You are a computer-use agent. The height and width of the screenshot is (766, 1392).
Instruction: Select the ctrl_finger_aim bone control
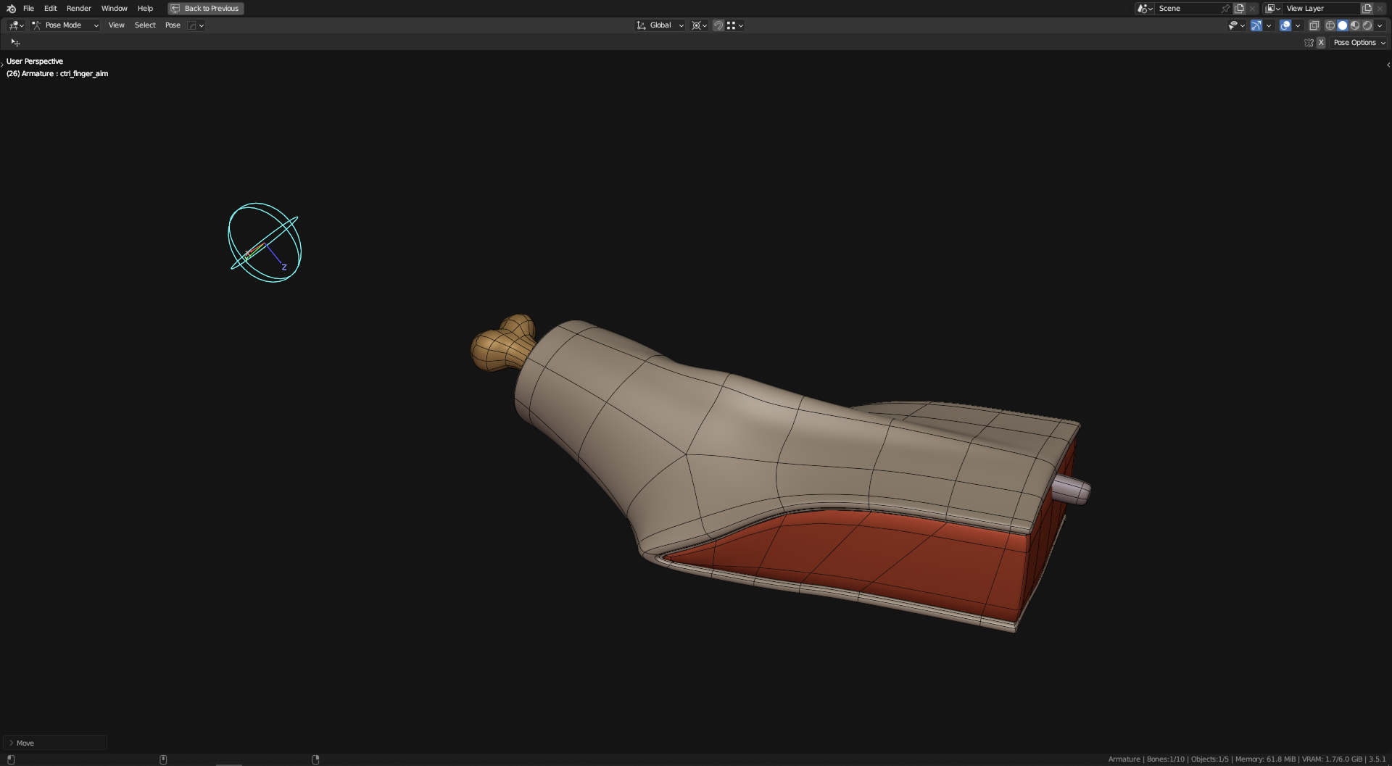[265, 243]
